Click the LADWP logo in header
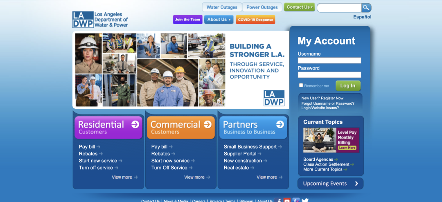This screenshot has height=202, width=442. tap(100, 20)
